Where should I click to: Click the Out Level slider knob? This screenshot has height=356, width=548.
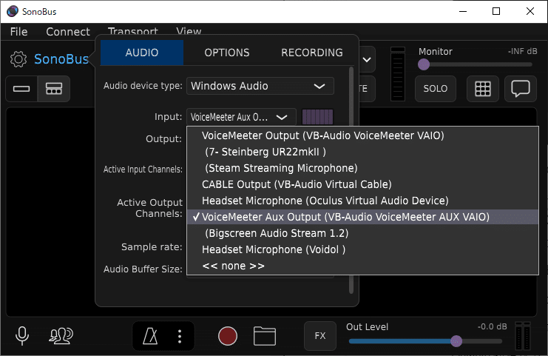456,341
